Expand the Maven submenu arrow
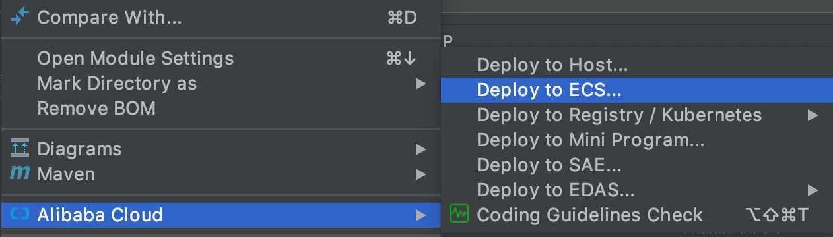 [420, 174]
